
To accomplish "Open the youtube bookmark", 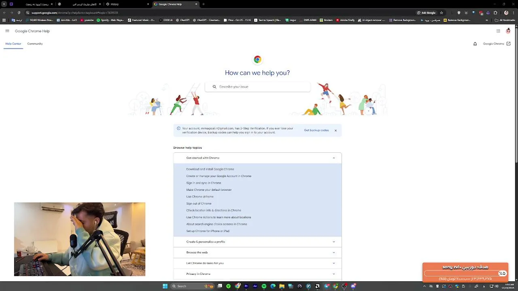I will coord(87,20).
